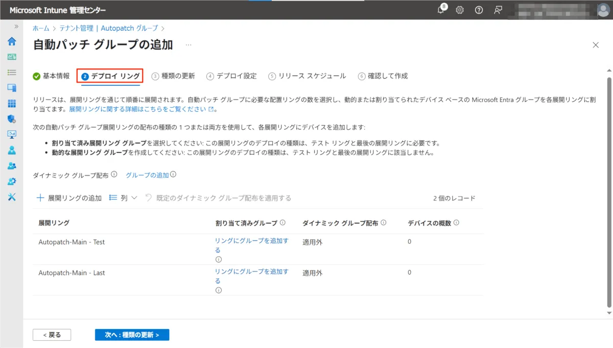Click the vertical scrollbar on the right
This screenshot has height=348, width=613.
pyautogui.click(x=608, y=194)
